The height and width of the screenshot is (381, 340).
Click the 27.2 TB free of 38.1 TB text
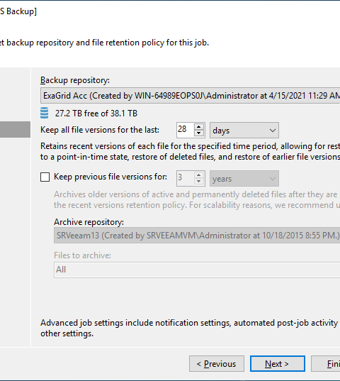coord(96,114)
